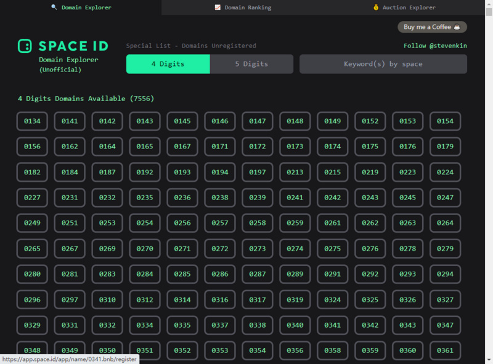The image size is (493, 364).
Task: Click the domain 0154 button
Action: point(445,121)
